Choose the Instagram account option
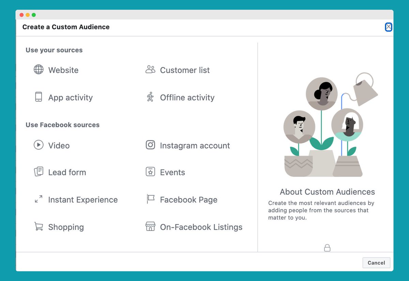This screenshot has width=409, height=281. point(195,146)
